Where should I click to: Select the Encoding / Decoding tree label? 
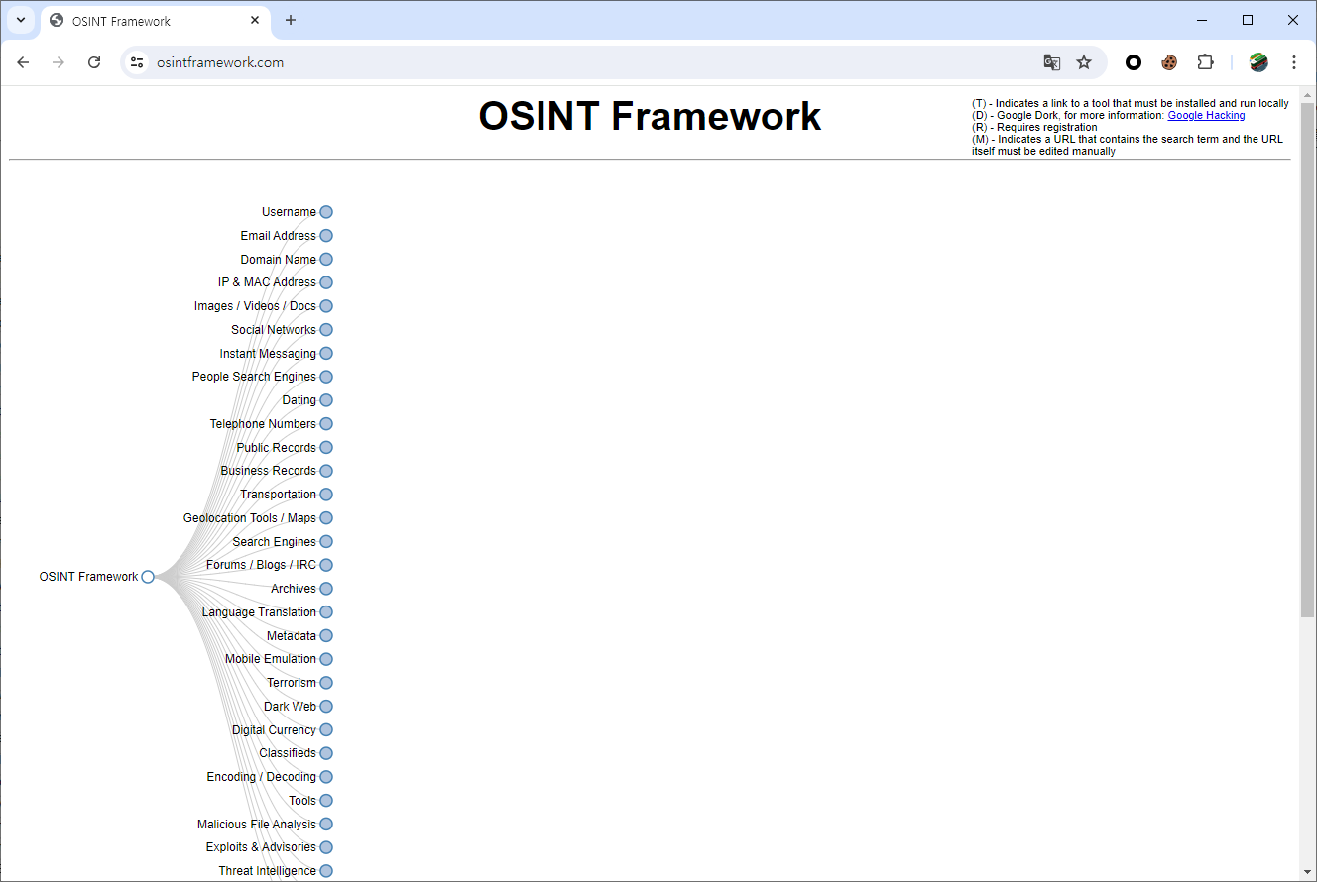(x=262, y=777)
